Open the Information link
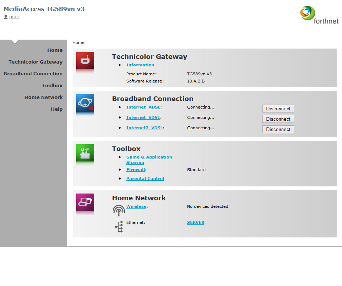342x286 pixels. 140,65
